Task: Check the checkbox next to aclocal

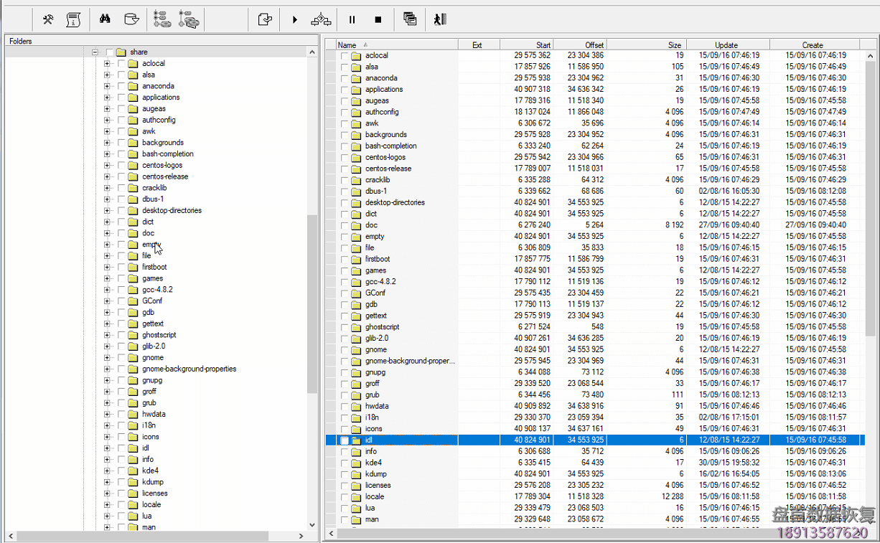Action: click(343, 55)
